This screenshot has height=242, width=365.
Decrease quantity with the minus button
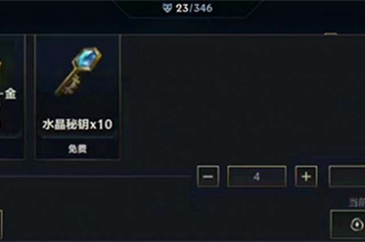(x=208, y=177)
